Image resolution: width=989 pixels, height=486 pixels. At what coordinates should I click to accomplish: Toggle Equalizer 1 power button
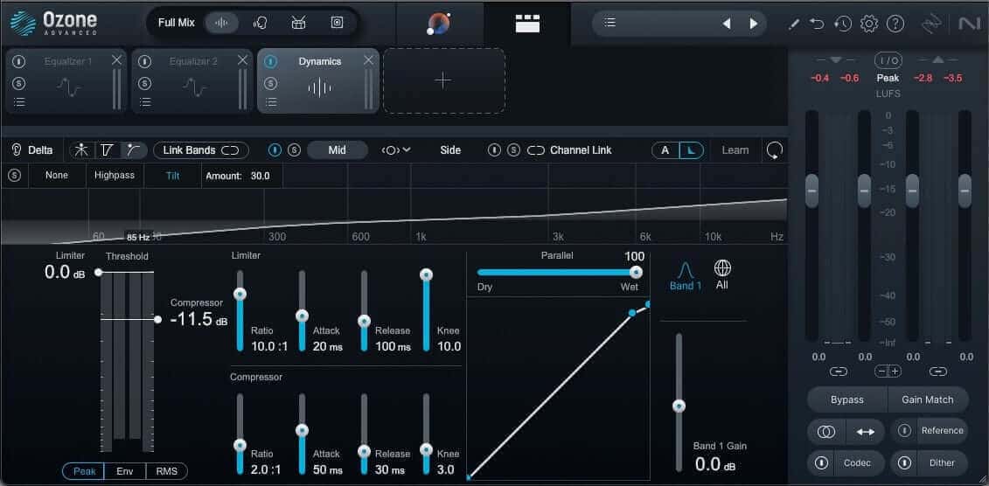pos(19,62)
